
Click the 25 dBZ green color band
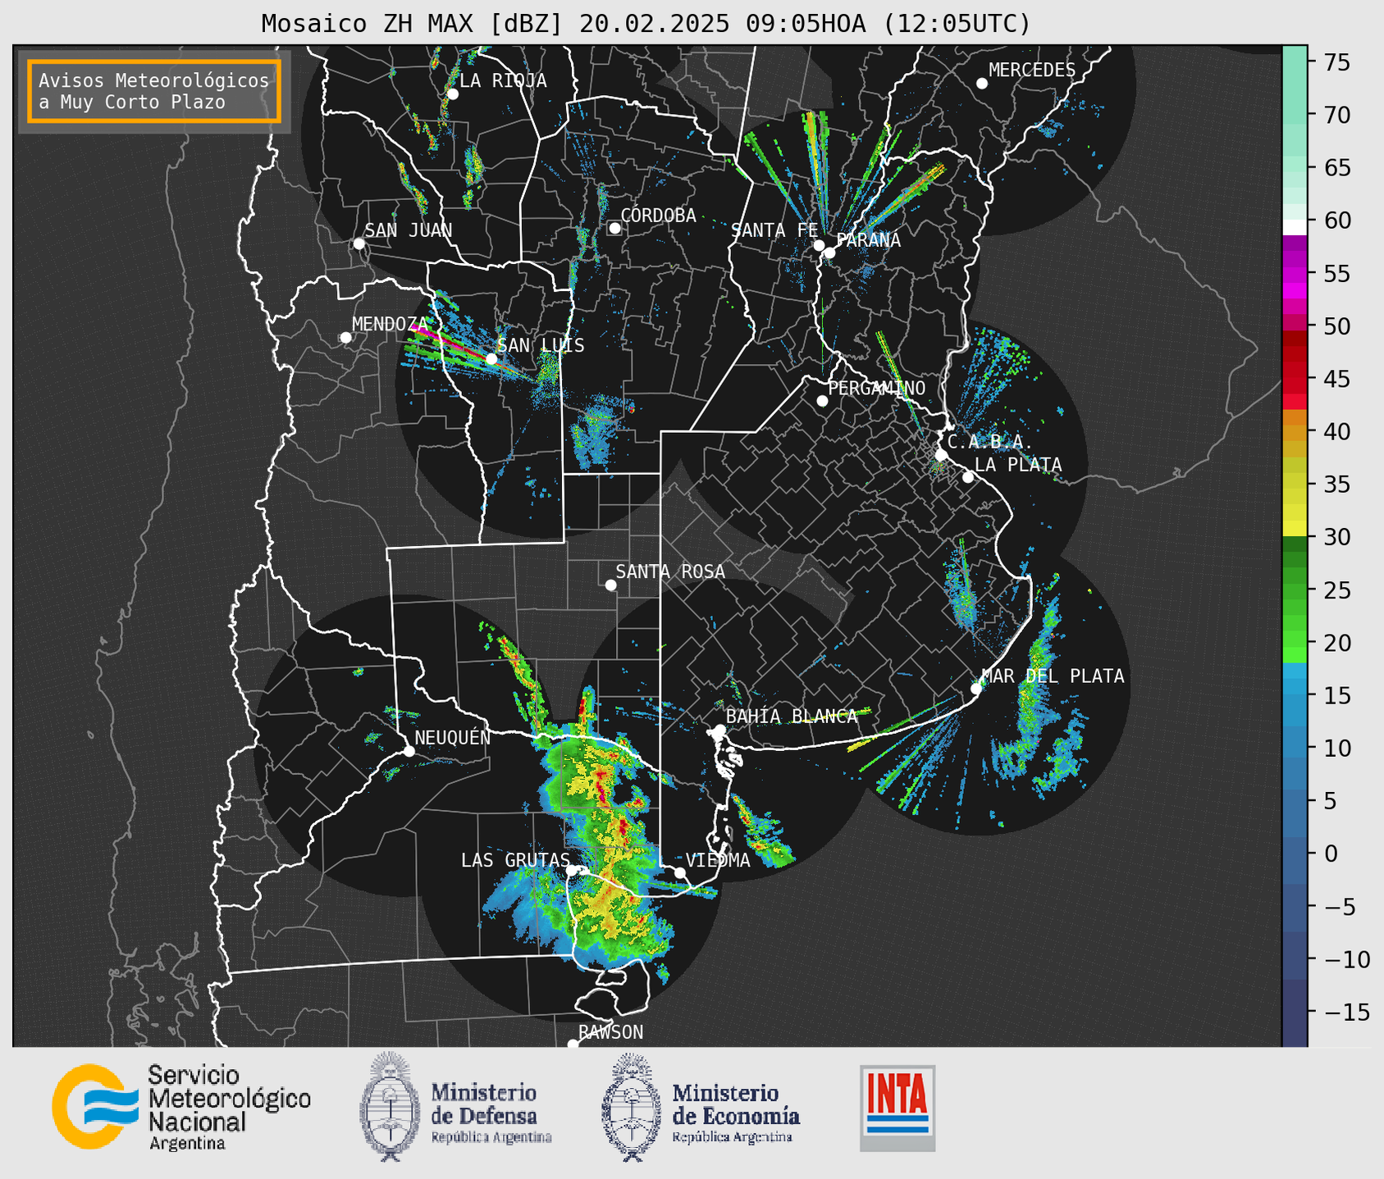click(x=1295, y=590)
